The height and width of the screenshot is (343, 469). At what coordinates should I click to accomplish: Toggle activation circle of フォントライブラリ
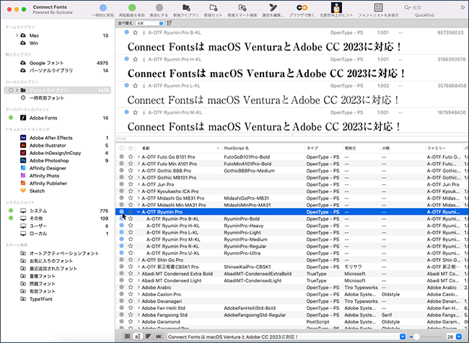[11, 90]
